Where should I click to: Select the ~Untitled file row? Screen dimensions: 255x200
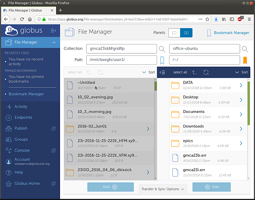tap(109, 85)
